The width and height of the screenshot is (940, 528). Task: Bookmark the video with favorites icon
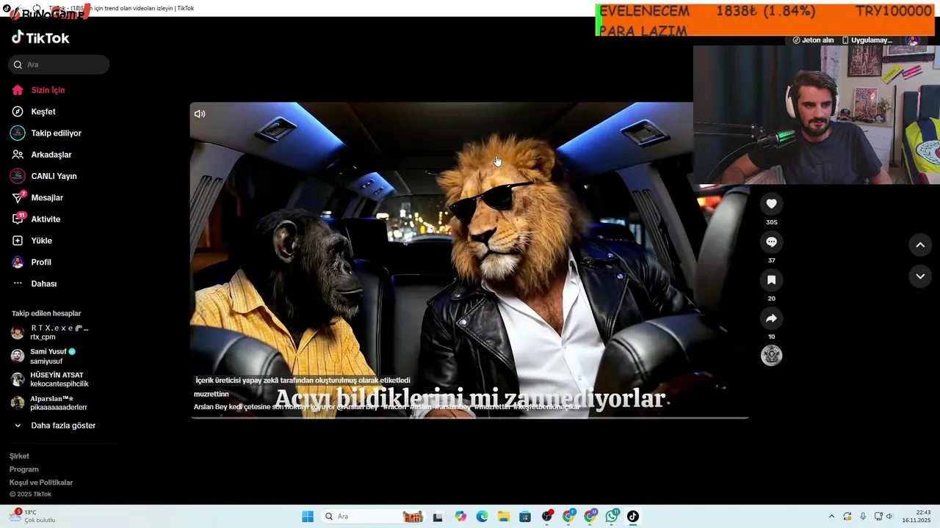(771, 280)
